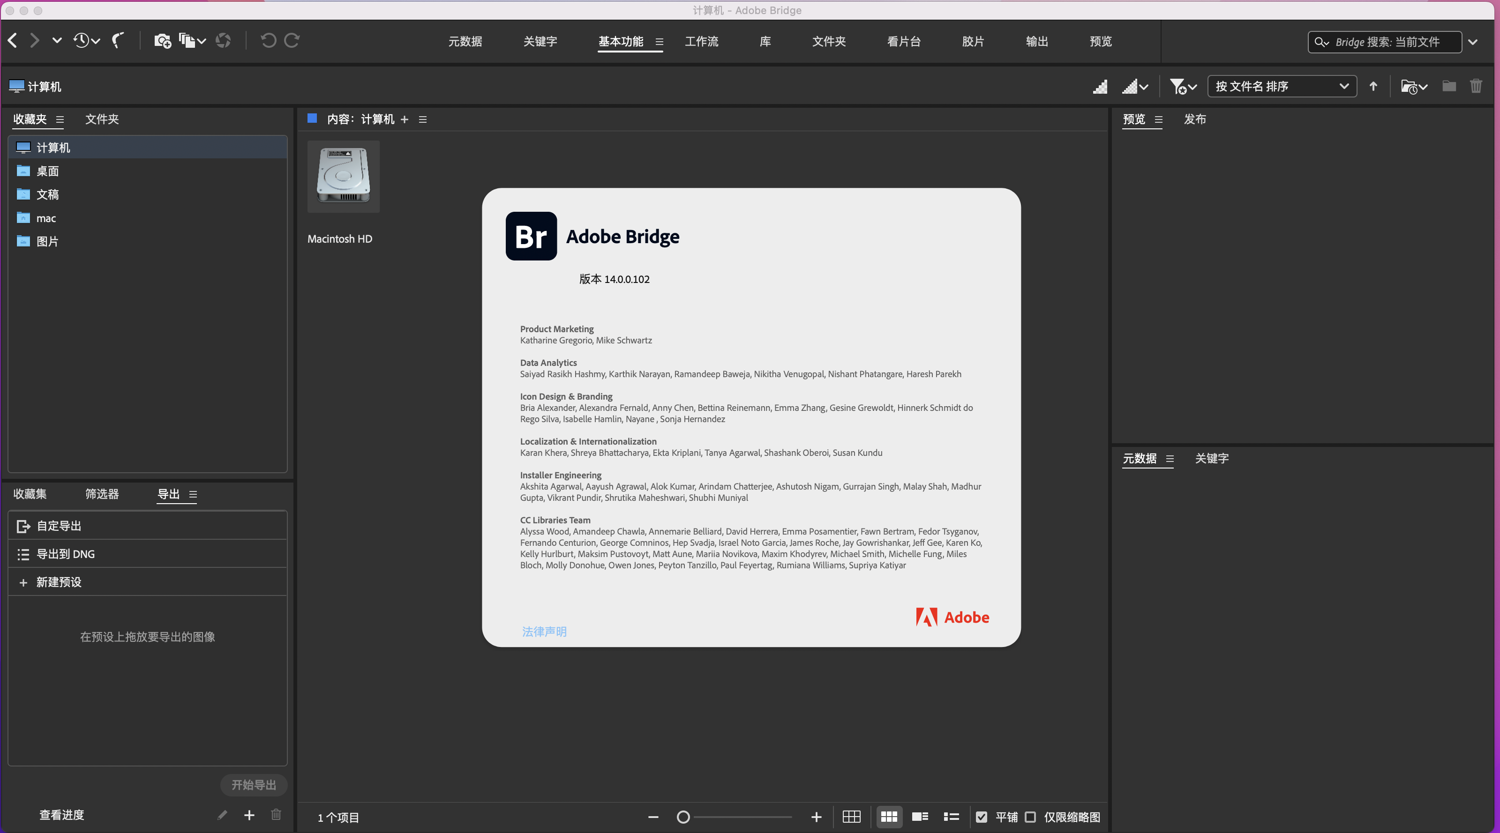Open the 筛选器 panel tab
The height and width of the screenshot is (833, 1500).
pos(102,494)
